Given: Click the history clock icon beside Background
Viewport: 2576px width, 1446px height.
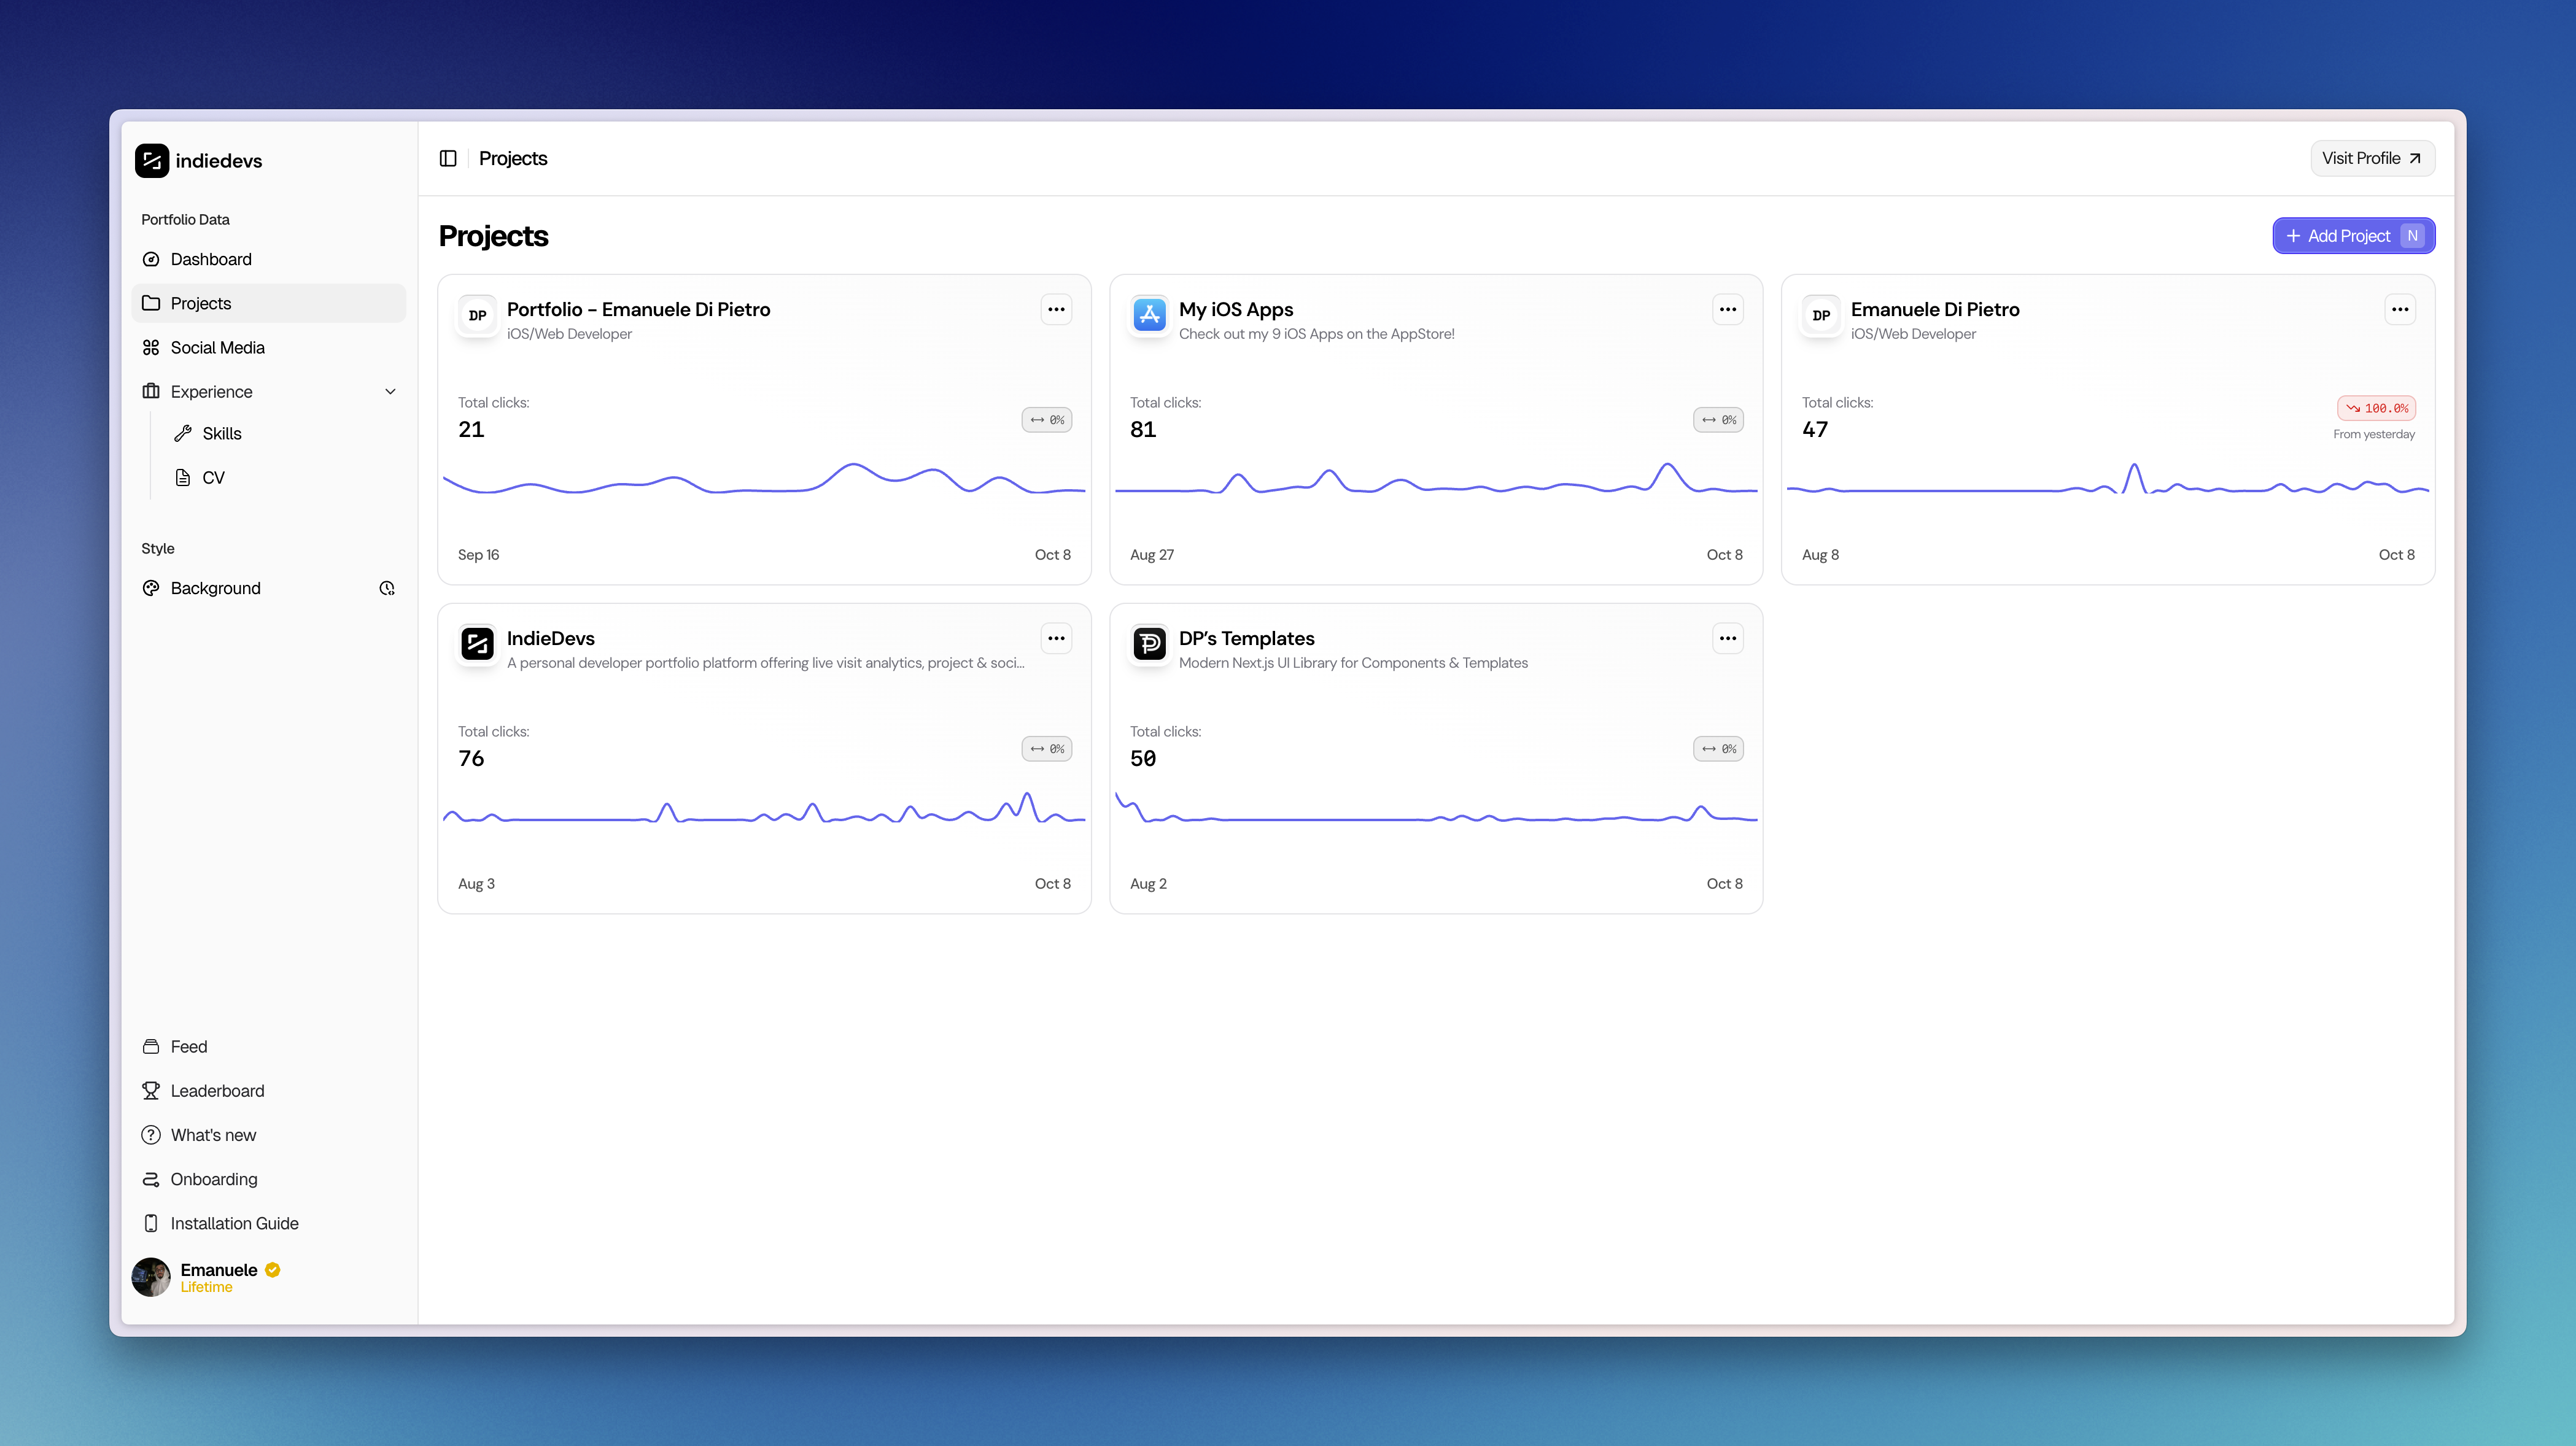Looking at the screenshot, I should (x=387, y=588).
